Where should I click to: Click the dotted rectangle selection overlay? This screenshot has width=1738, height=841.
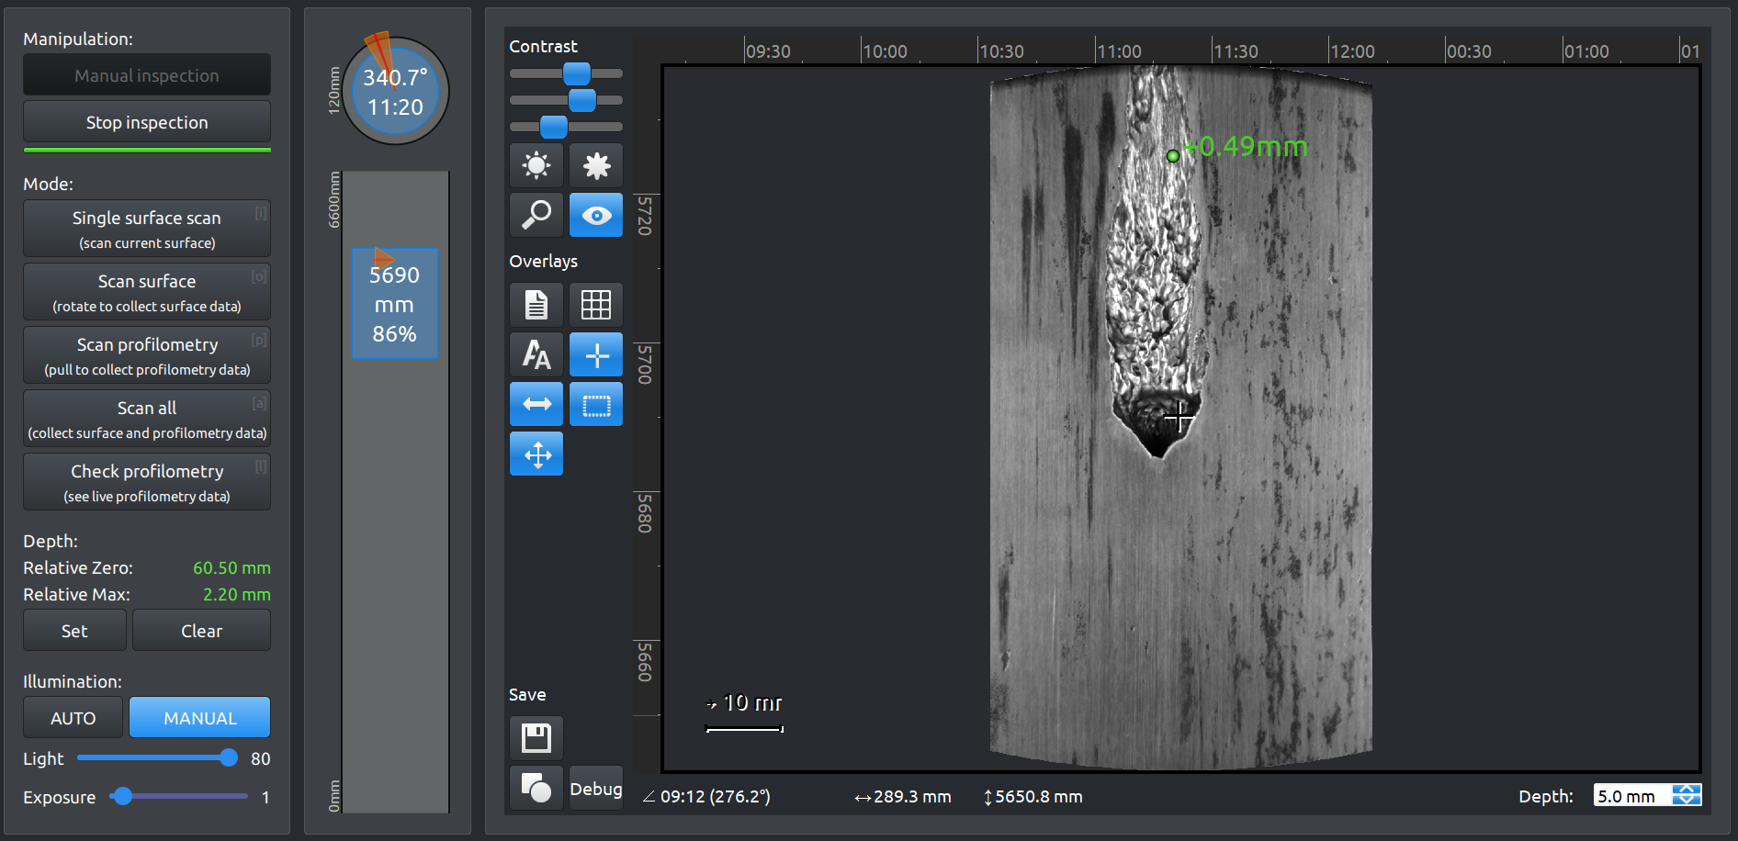coord(596,404)
